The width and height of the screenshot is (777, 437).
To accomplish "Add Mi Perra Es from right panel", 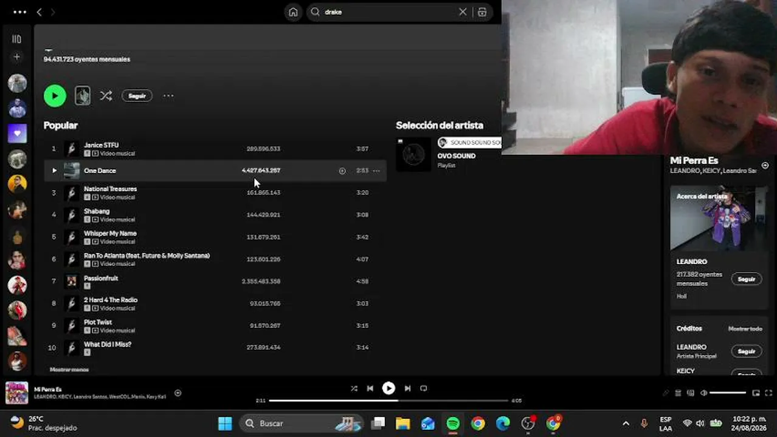I will (765, 165).
